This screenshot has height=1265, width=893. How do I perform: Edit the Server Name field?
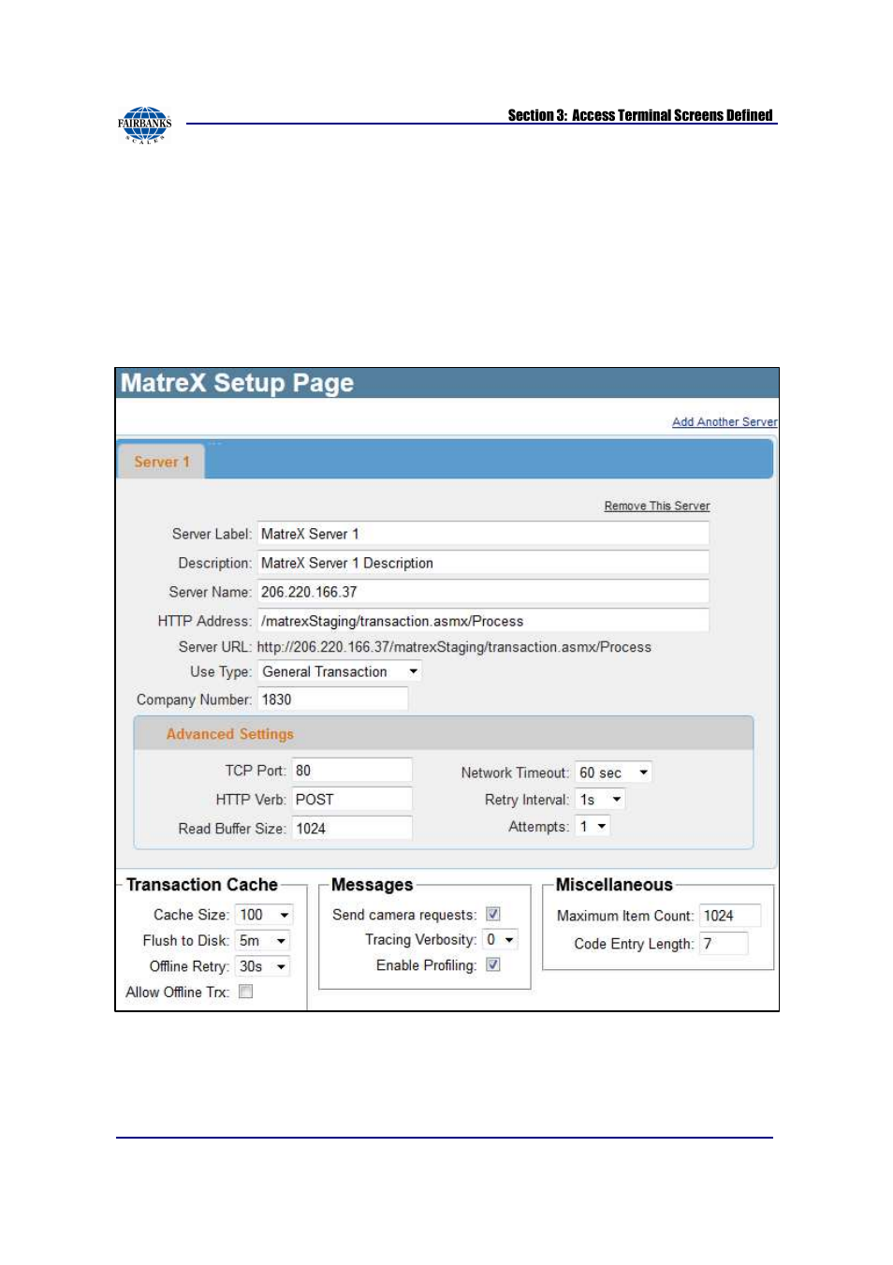pyautogui.click(x=483, y=592)
